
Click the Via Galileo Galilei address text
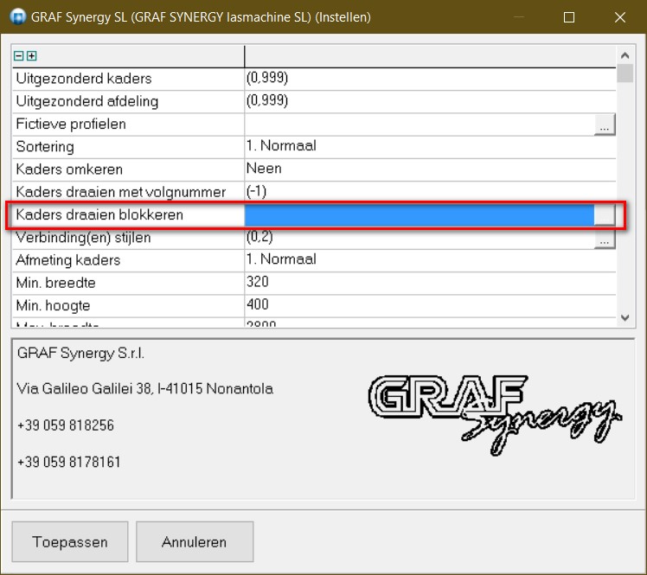(144, 388)
